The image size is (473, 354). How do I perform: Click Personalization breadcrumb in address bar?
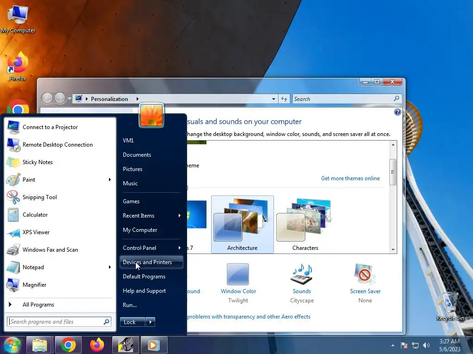click(109, 99)
